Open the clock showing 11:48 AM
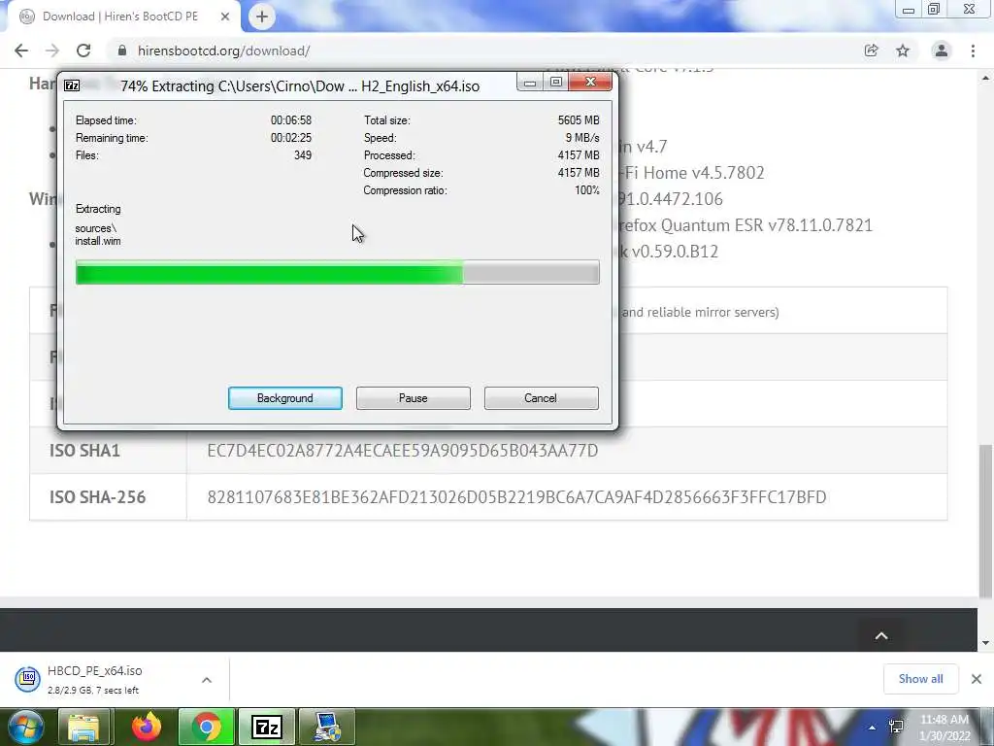The image size is (994, 746). (944, 728)
